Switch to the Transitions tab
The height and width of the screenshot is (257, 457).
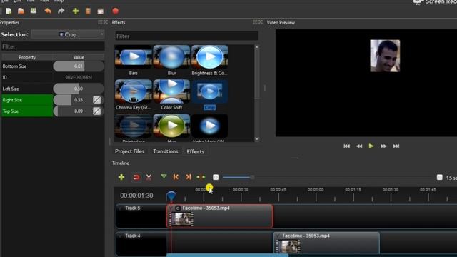166,151
